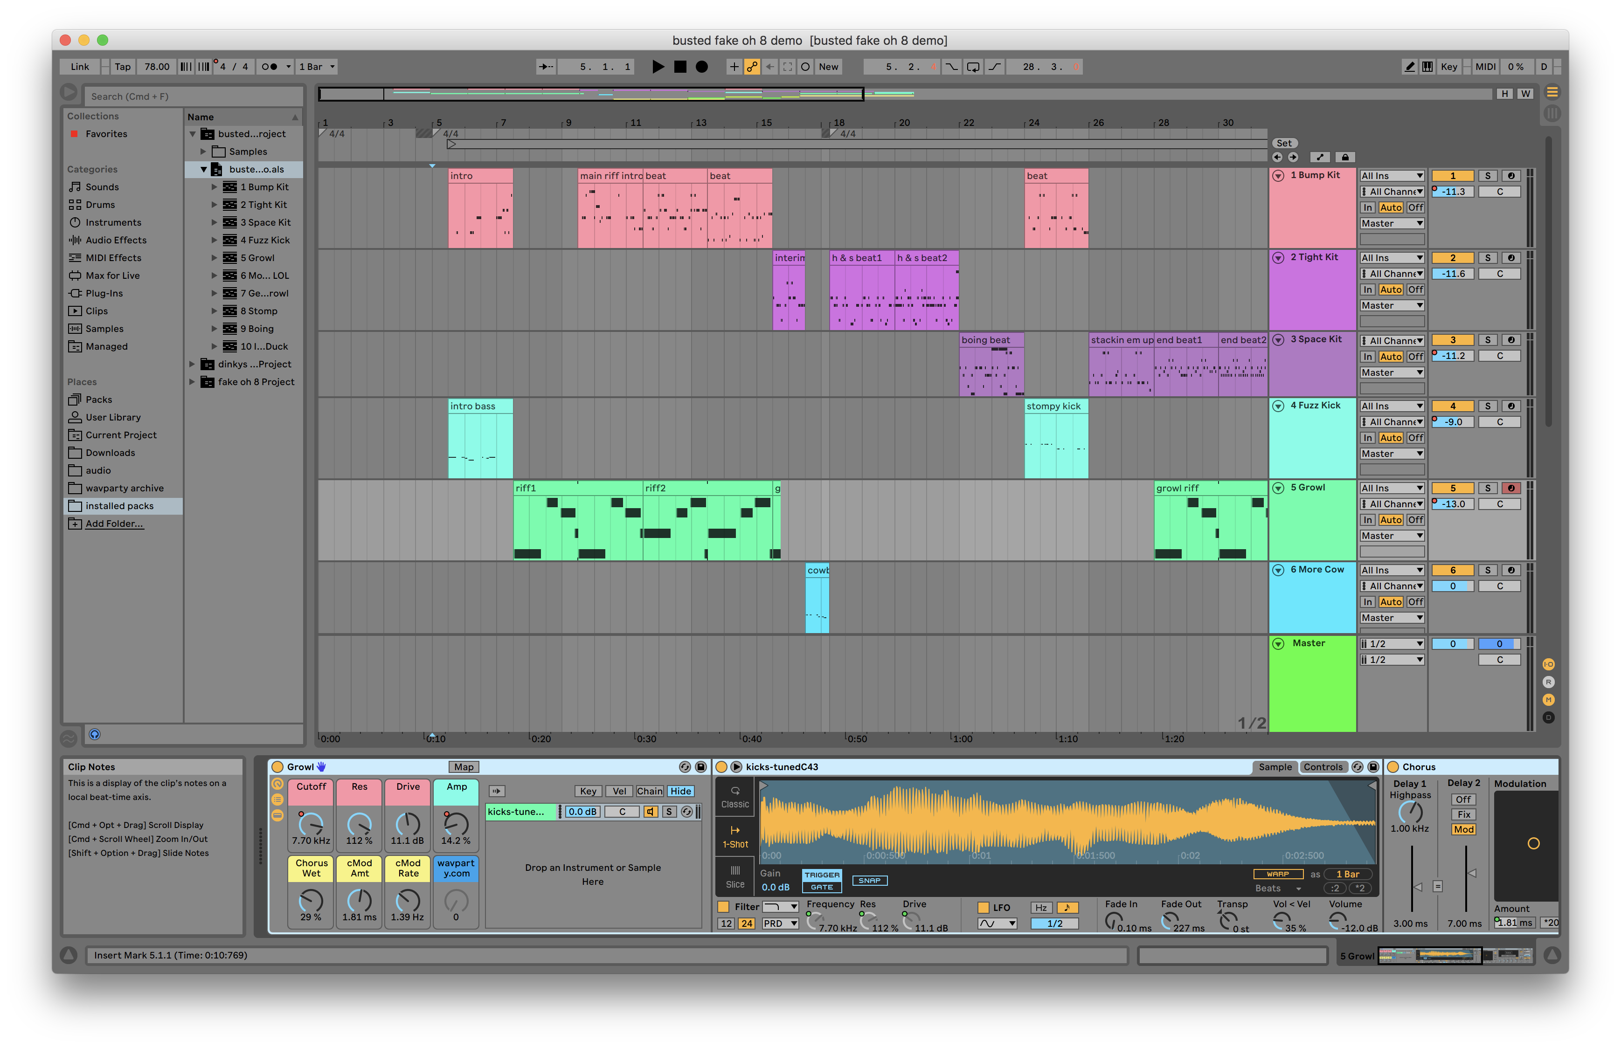Solo the 1 Bump Kit track
This screenshot has height=1048, width=1621.
pos(1488,176)
